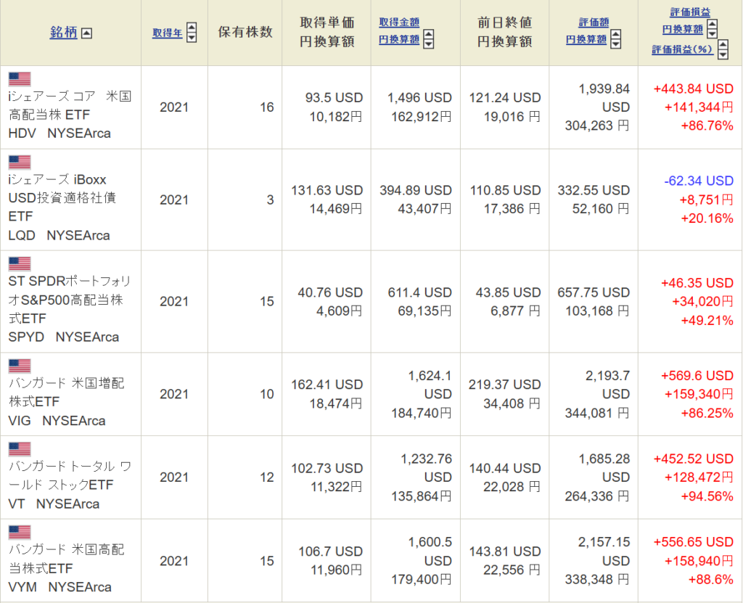743x603 pixels.
Task: Click the US flag icon beside LQD
Action: (x=20, y=162)
